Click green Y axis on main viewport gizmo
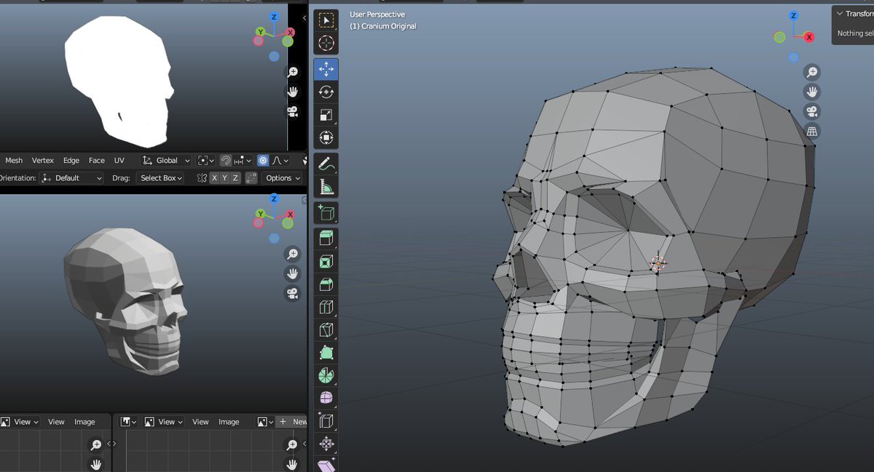874x472 pixels. point(779,37)
